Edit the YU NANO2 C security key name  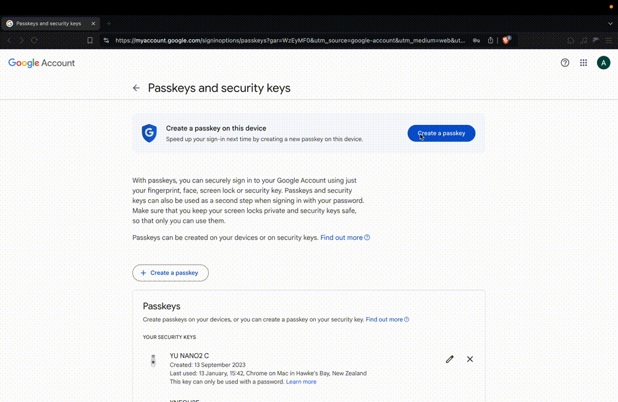tap(450, 359)
